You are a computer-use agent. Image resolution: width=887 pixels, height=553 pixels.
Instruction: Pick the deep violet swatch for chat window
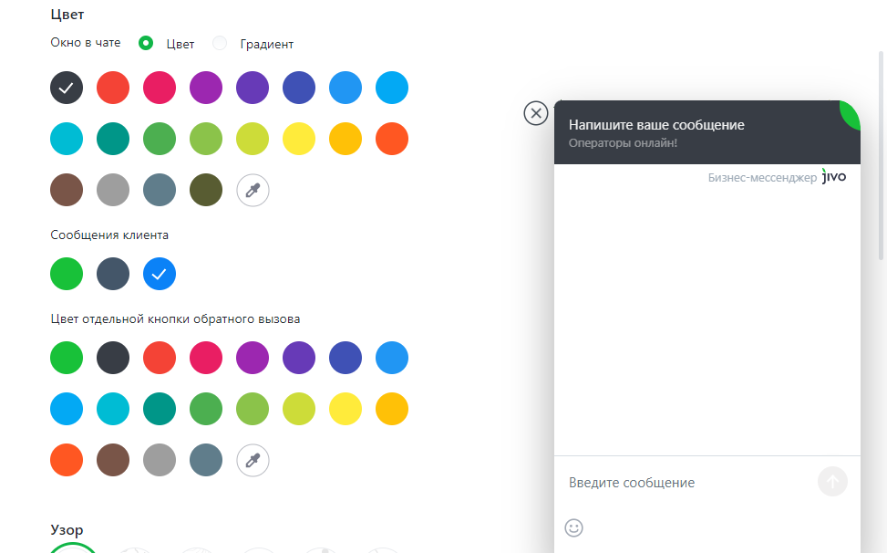coord(253,88)
